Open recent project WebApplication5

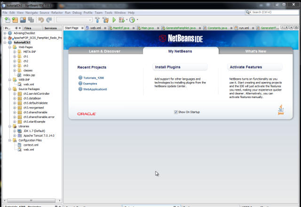point(95,89)
